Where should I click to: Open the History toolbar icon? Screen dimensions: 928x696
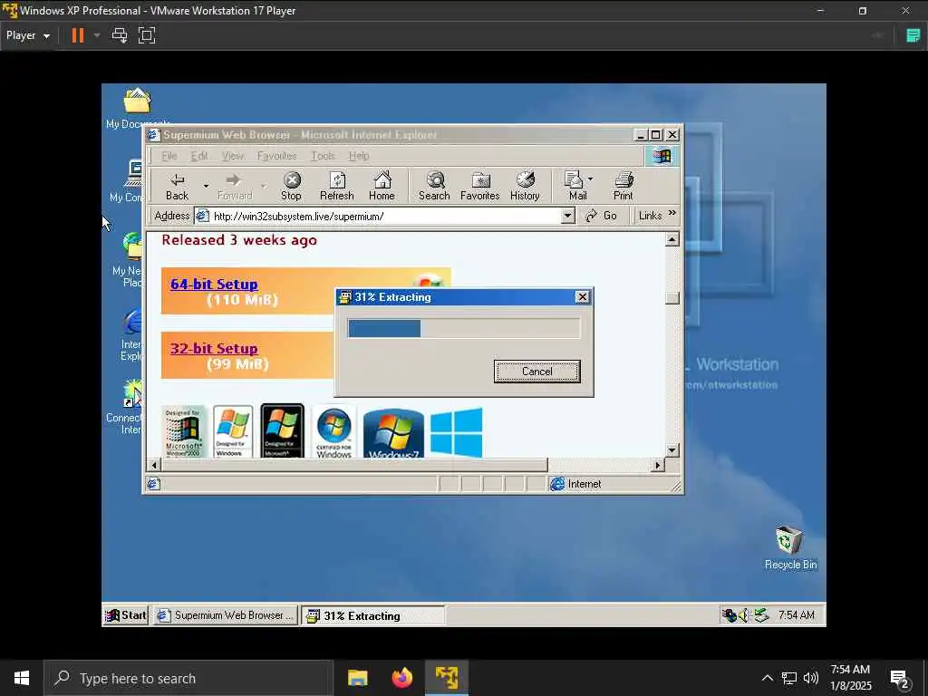coord(525,187)
